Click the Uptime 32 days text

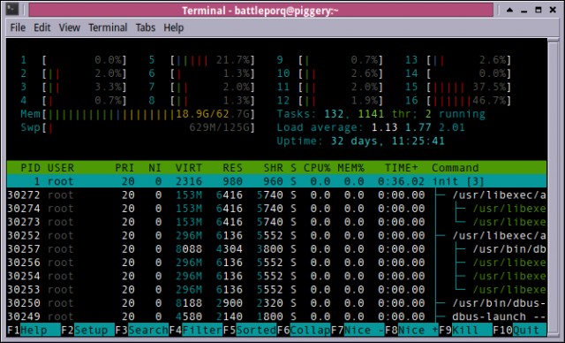pyautogui.click(x=360, y=141)
